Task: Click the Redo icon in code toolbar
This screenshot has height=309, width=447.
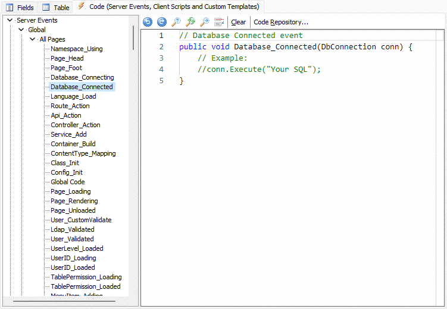Action: (x=162, y=22)
